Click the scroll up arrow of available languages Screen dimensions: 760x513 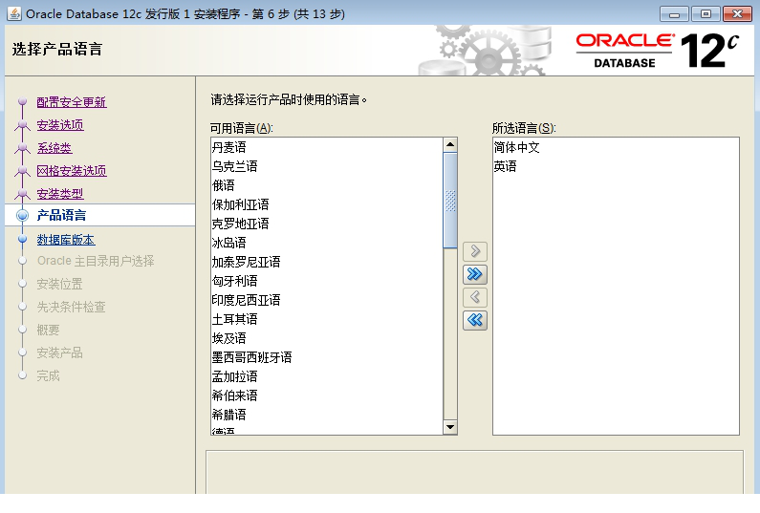(x=450, y=144)
